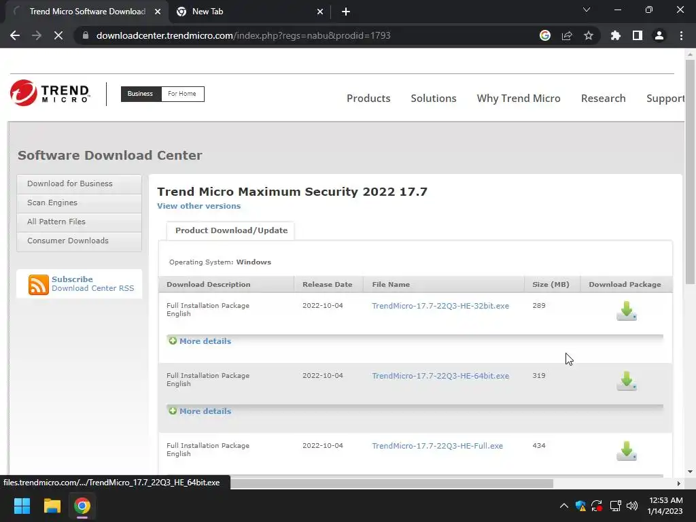This screenshot has width=696, height=522.
Task: Open the update sync tray icon
Action: coord(597,506)
